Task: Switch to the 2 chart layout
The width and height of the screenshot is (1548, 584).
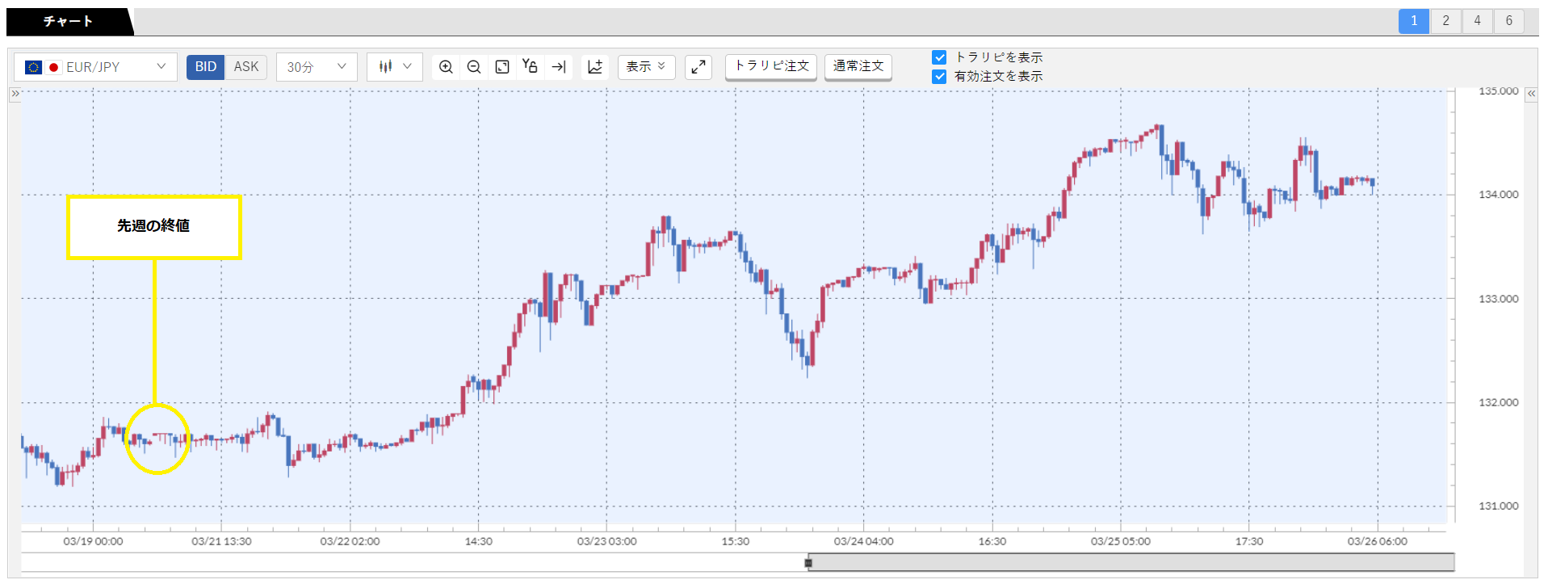Action: pos(1445,21)
